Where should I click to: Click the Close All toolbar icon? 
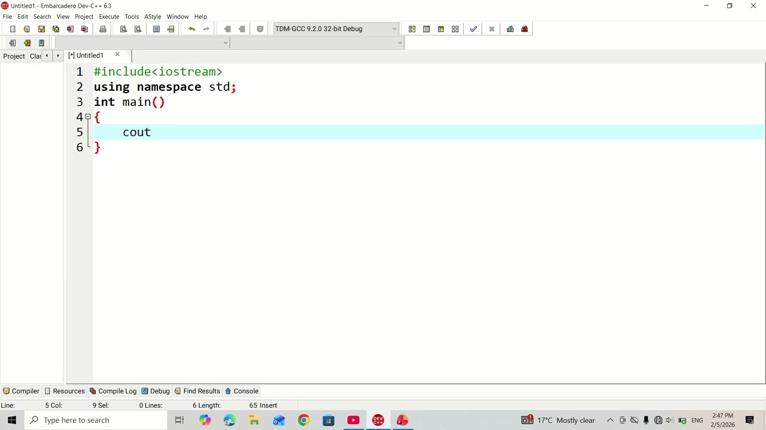coord(84,29)
